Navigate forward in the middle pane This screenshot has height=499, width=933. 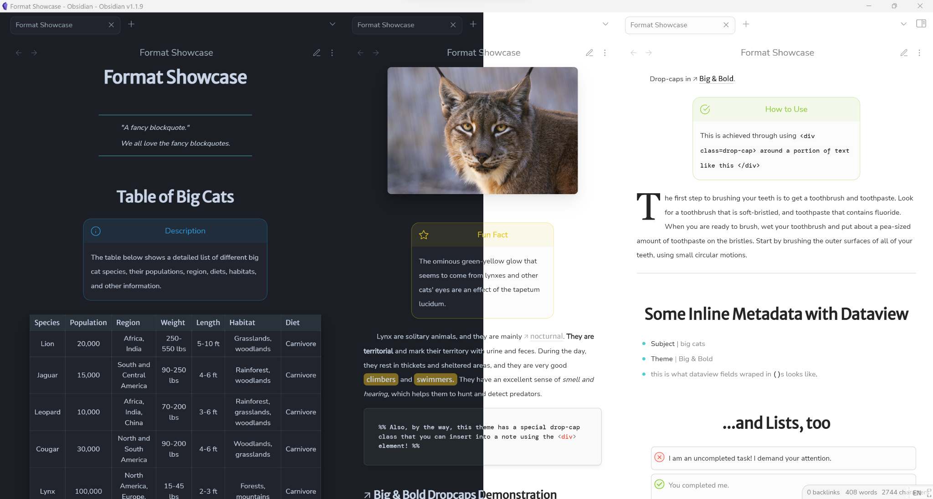coord(376,53)
